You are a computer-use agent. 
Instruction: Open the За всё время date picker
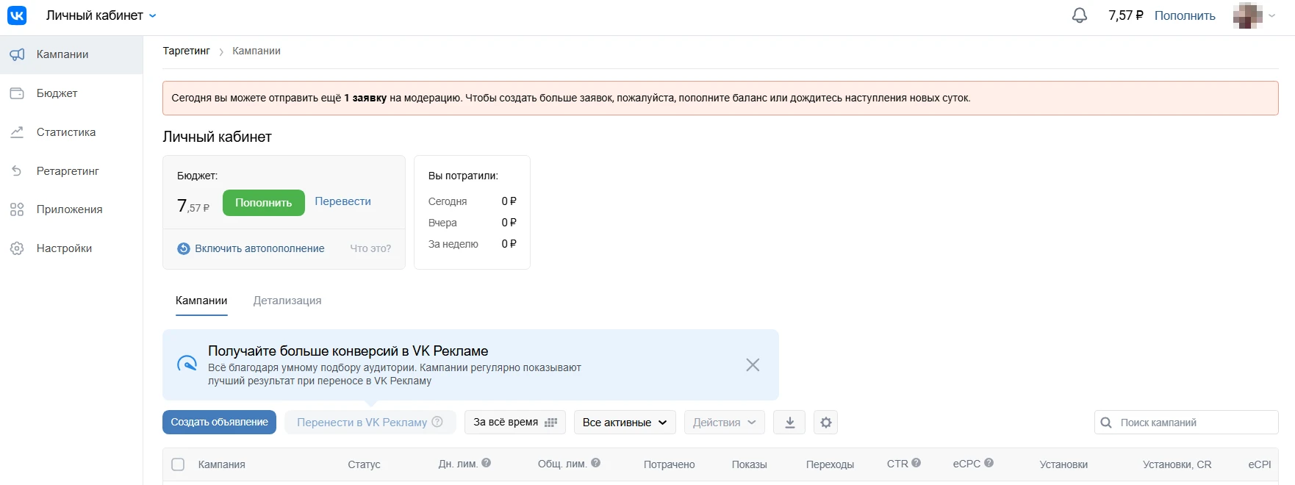click(515, 423)
